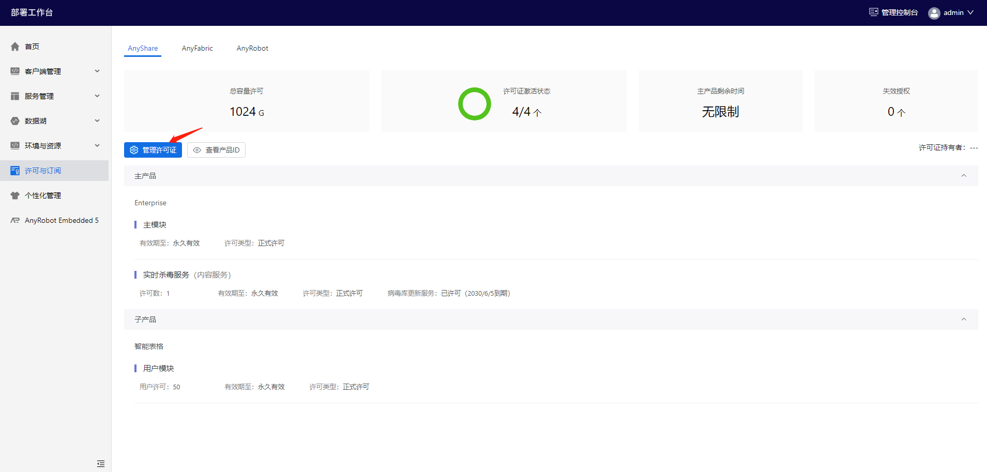
Task: Expand the 客户端管理 menu chevron
Action: (x=97, y=71)
